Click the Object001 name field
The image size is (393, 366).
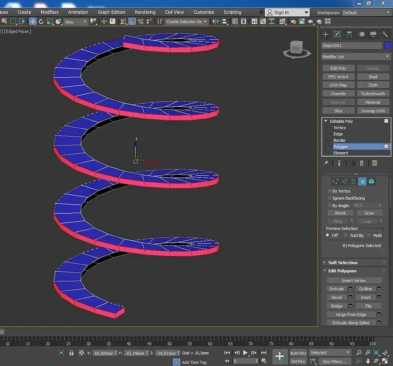tap(351, 46)
